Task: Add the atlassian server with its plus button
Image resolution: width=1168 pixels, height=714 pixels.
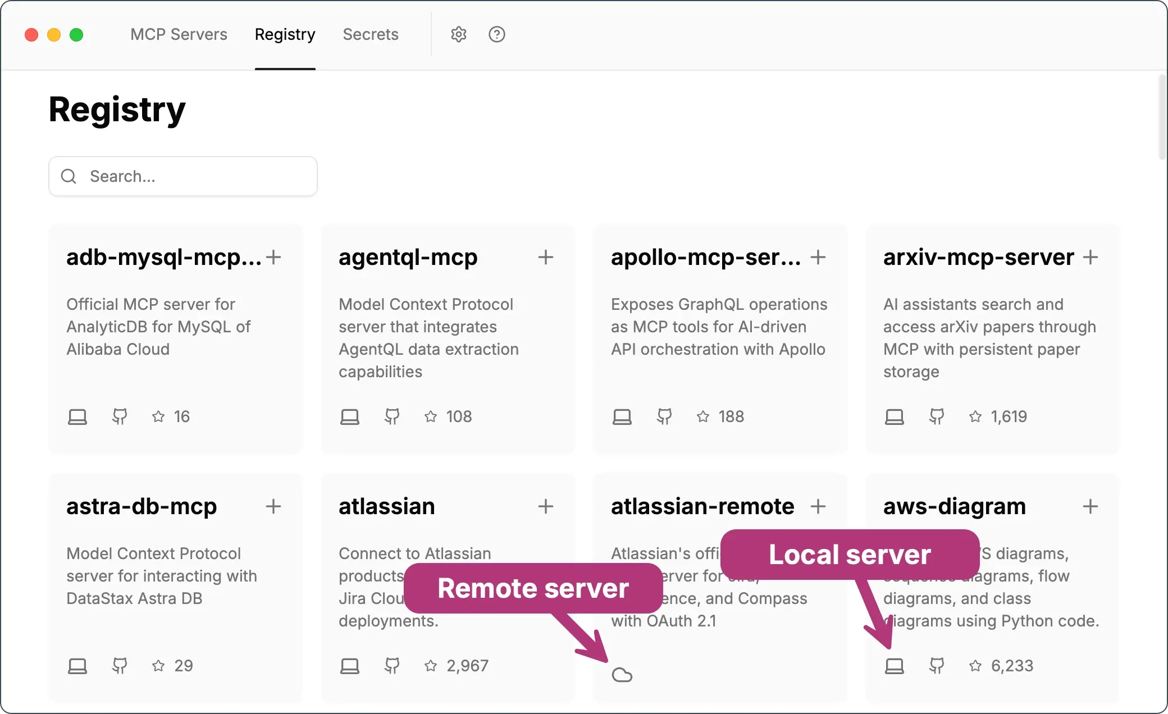Action: click(545, 506)
